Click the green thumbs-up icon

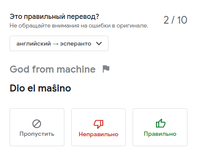(x=161, y=123)
